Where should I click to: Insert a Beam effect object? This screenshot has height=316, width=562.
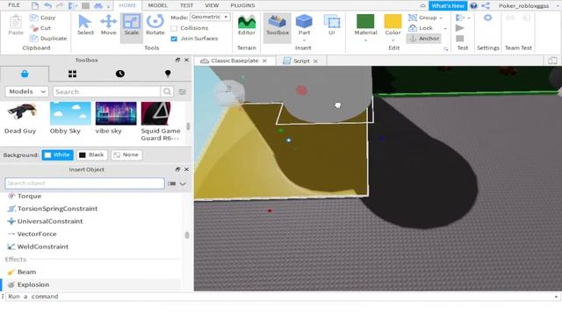point(91,272)
